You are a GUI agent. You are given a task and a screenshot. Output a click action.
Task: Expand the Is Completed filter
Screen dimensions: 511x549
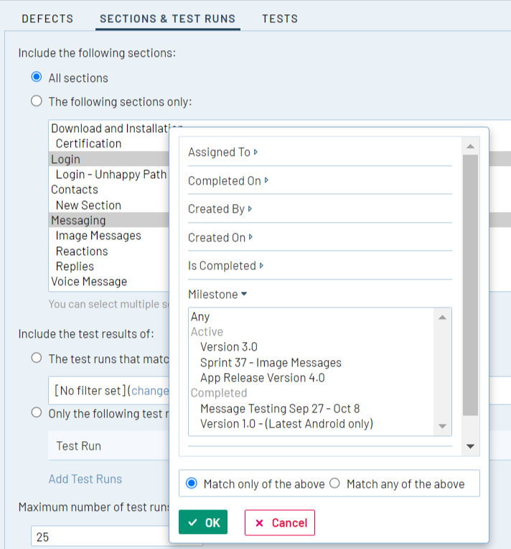225,266
